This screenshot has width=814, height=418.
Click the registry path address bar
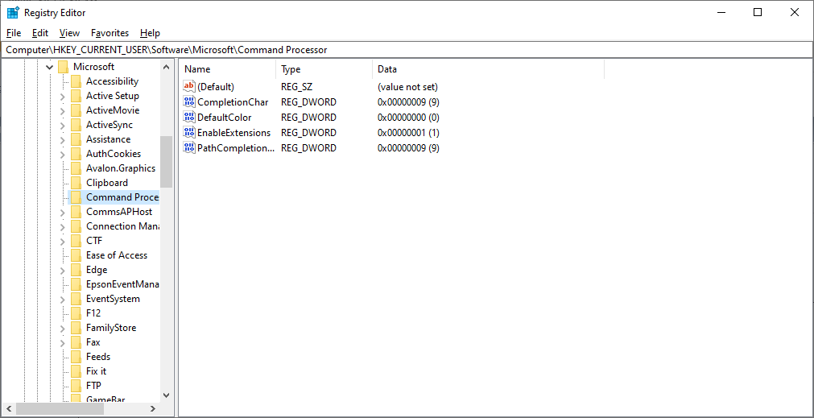click(x=407, y=50)
